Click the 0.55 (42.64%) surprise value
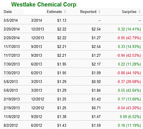 tap(129, 90)
